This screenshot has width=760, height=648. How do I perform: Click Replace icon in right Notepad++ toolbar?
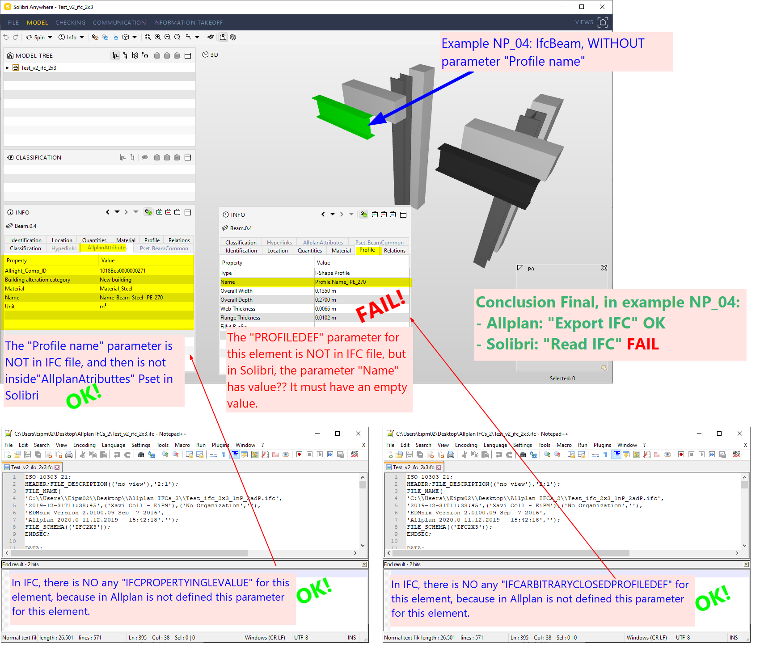(x=533, y=454)
